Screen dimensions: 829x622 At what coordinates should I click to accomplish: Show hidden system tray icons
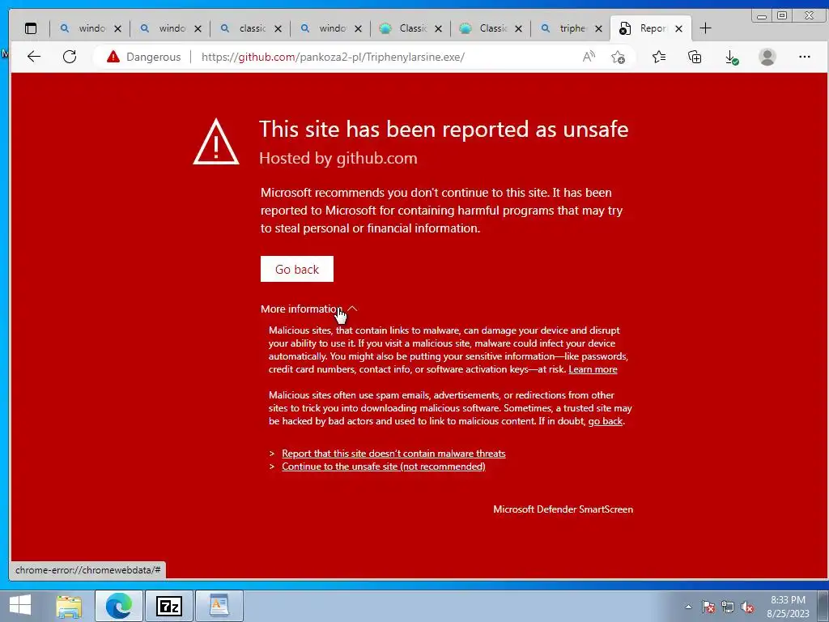(x=688, y=607)
